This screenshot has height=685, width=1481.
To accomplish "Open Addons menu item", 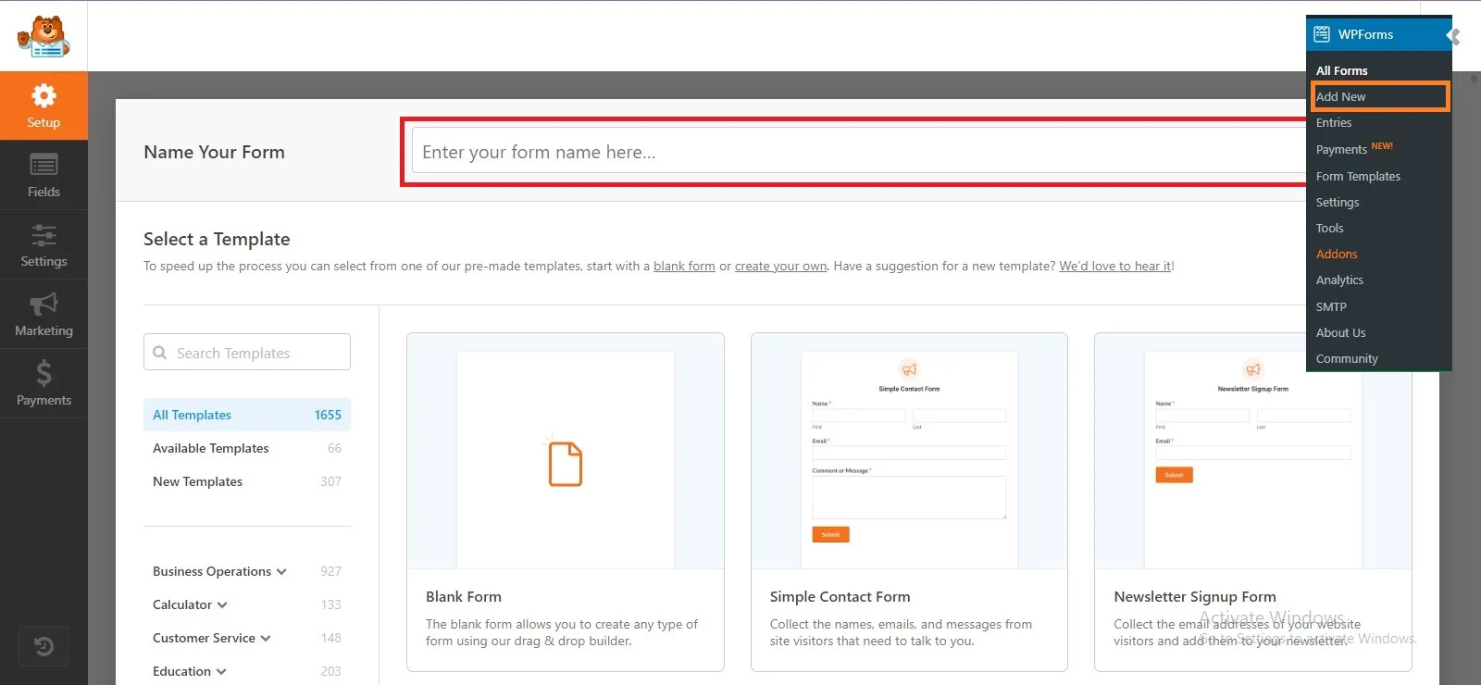I will (x=1337, y=254).
